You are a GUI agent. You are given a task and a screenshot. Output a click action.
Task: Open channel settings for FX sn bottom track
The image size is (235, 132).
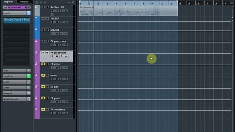pos(62,56)
